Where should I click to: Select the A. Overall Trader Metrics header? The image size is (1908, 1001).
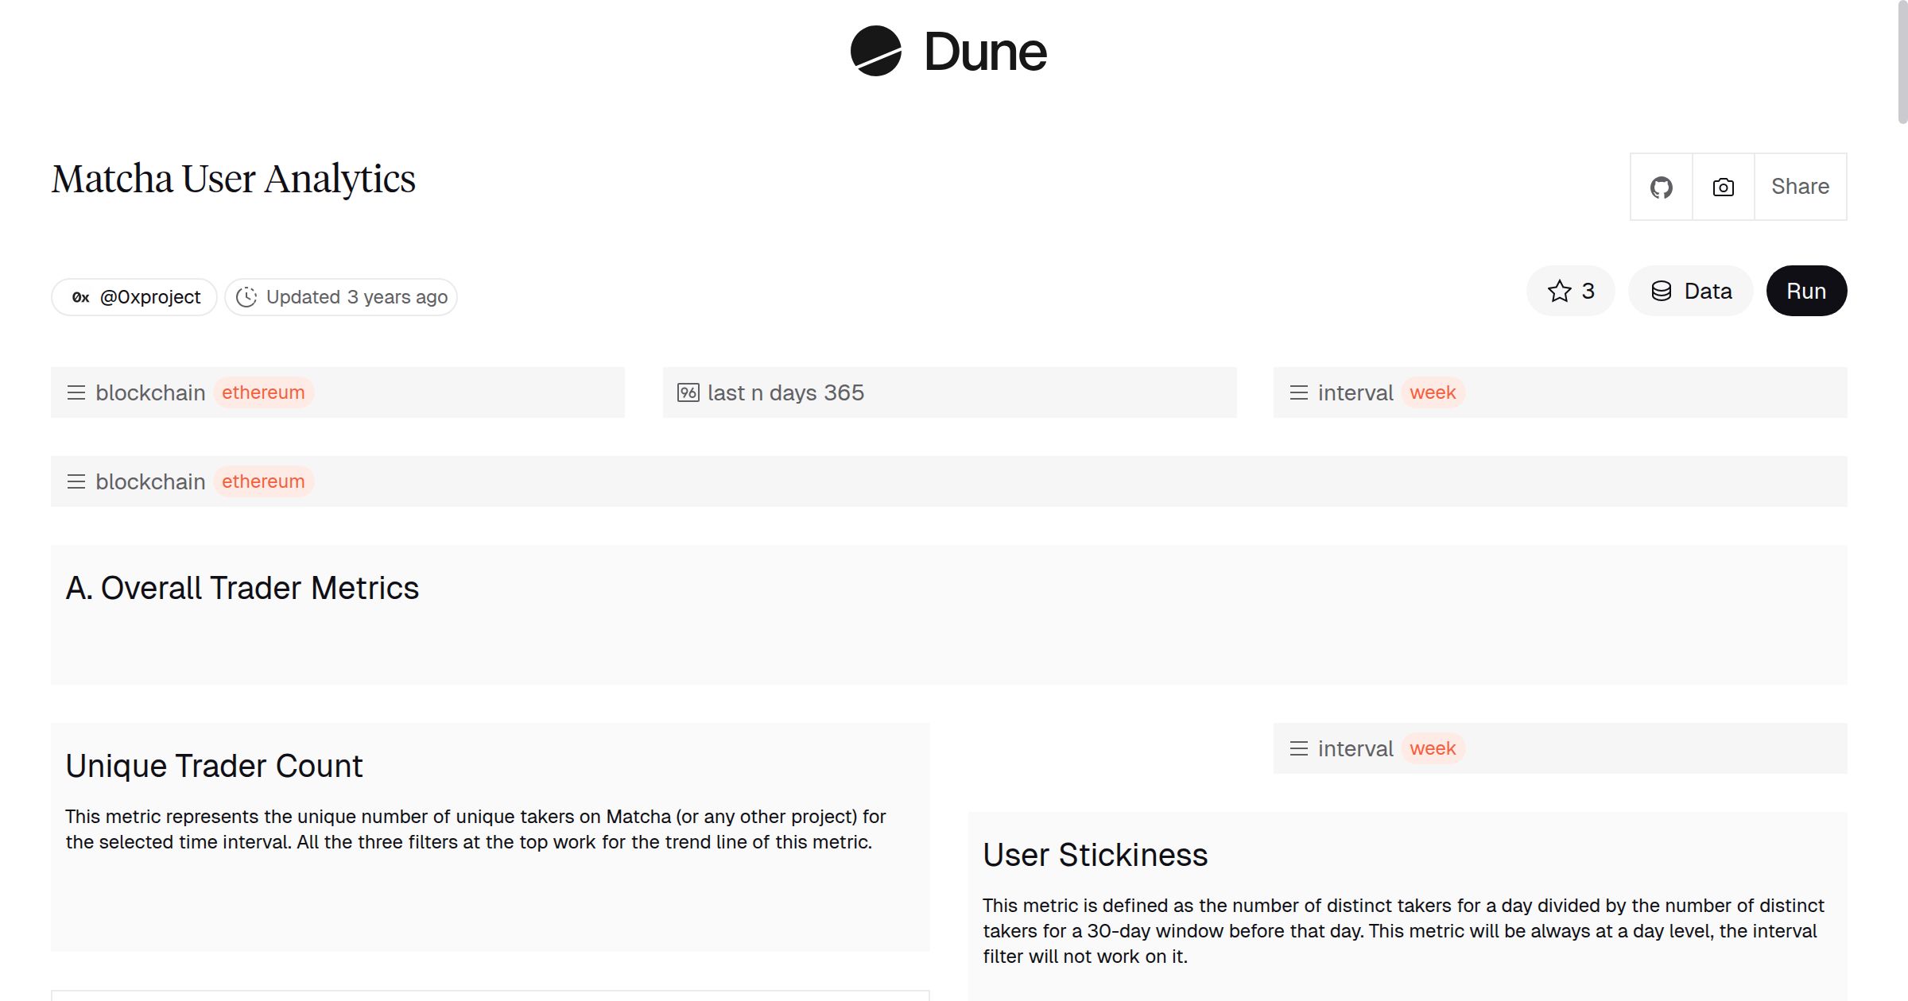tap(243, 588)
